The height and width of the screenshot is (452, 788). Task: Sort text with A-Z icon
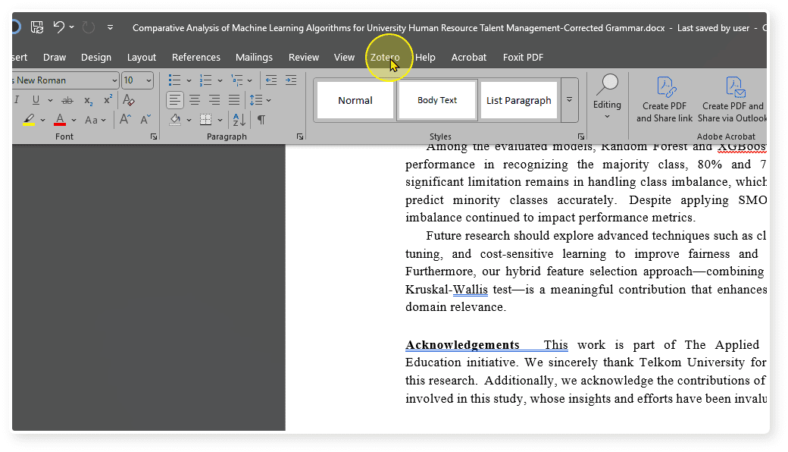pyautogui.click(x=239, y=120)
